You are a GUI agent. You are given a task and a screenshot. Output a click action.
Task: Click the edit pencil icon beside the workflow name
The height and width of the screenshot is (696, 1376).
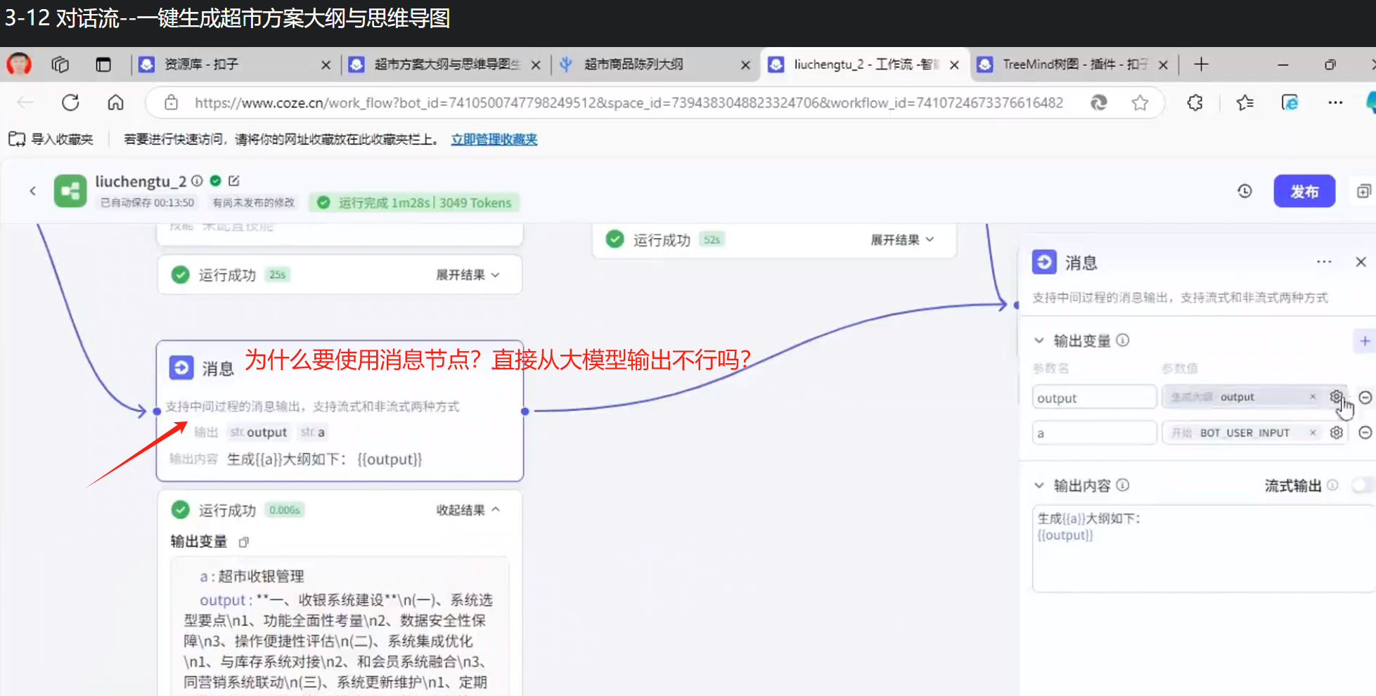coord(233,180)
